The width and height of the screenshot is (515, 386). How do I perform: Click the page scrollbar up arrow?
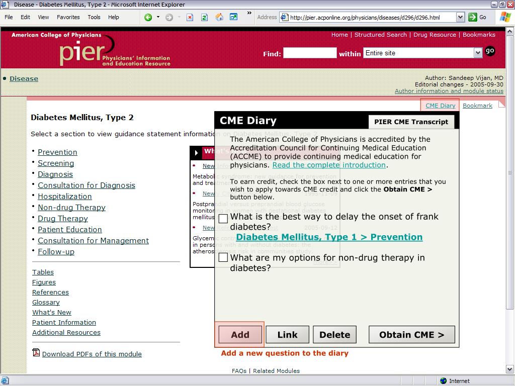[x=510, y=32]
